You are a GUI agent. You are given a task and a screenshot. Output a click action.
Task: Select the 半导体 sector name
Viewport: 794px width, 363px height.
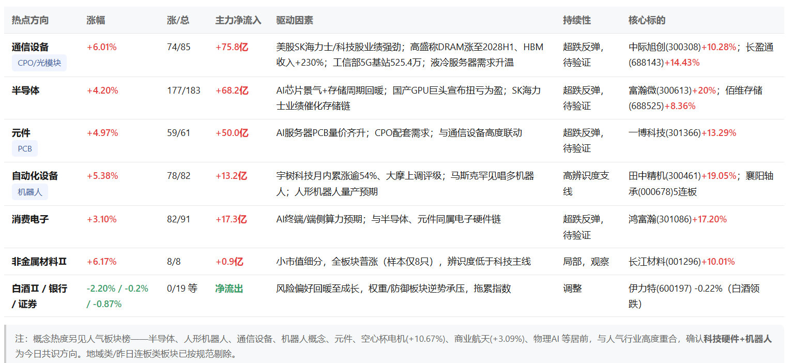[x=25, y=90]
